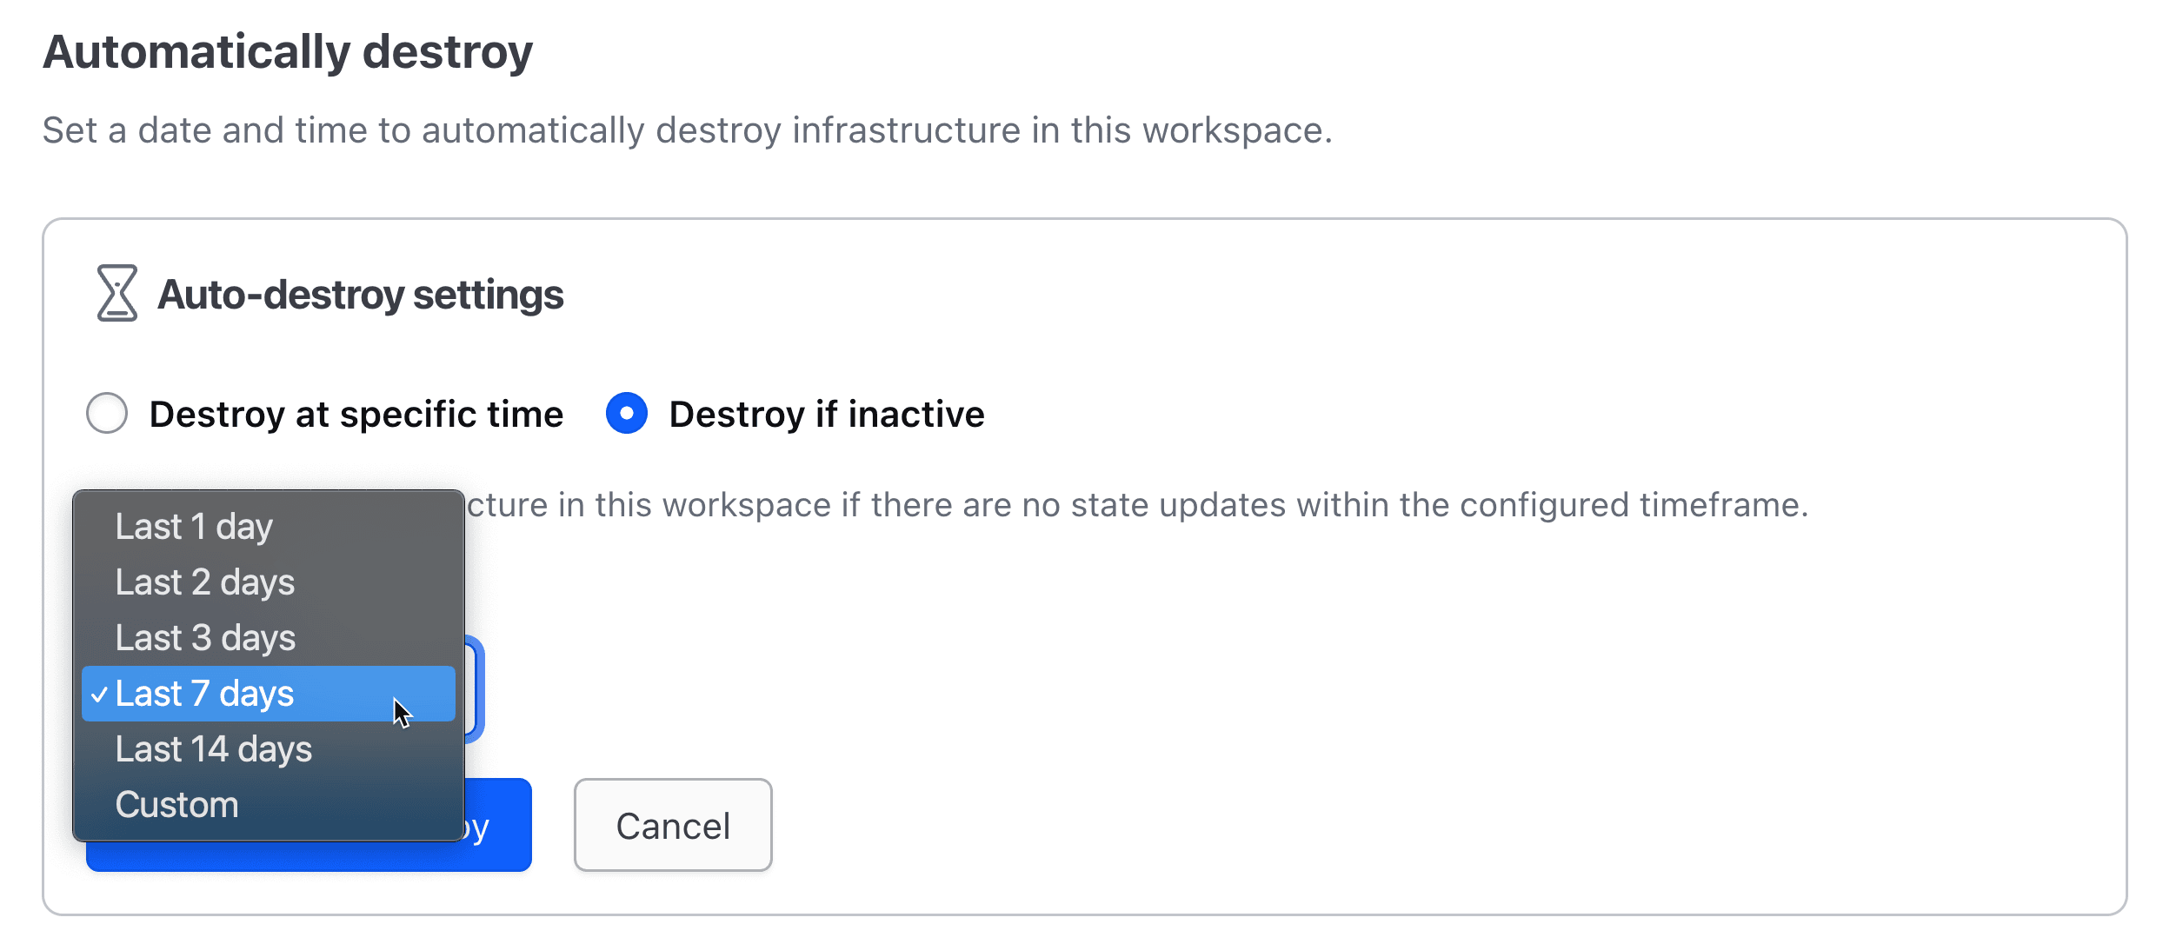The image size is (2163, 944).
Task: Click the 'Auto-destroy settings' title text
Action: coord(360,294)
